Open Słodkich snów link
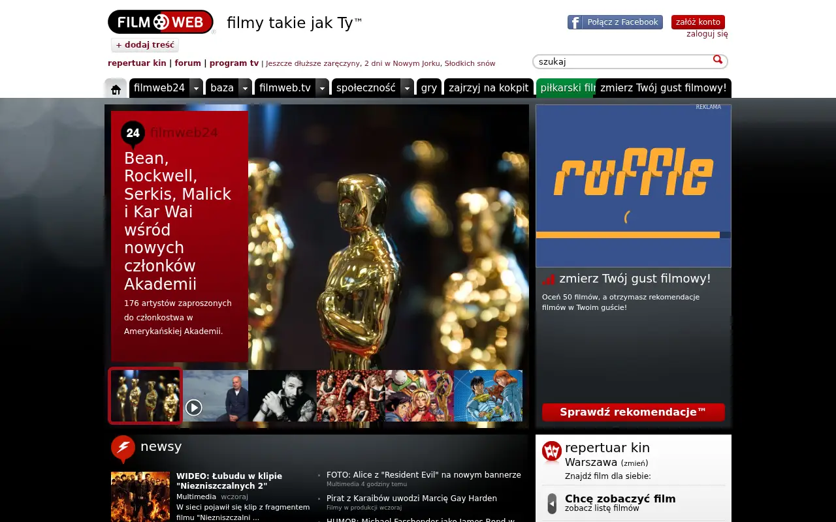Viewport: 836px width, 522px height. [x=470, y=64]
